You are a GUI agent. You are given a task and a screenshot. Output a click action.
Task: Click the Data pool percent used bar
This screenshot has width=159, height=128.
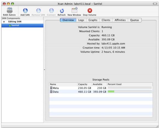click(130, 92)
